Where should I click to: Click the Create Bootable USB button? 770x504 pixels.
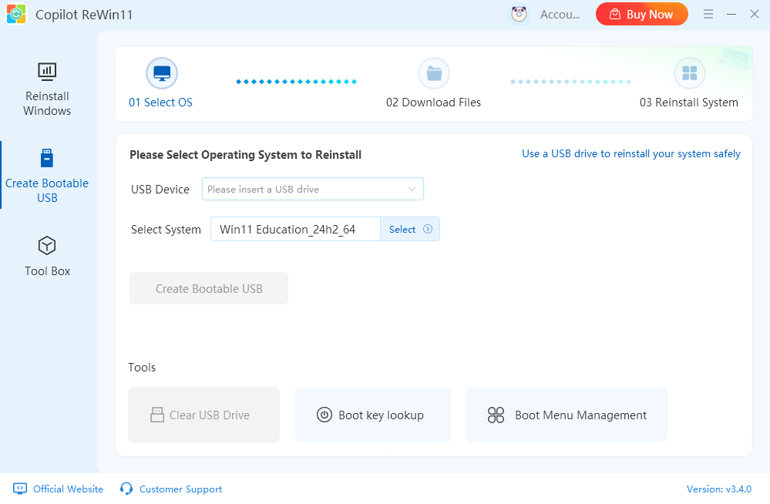point(209,288)
